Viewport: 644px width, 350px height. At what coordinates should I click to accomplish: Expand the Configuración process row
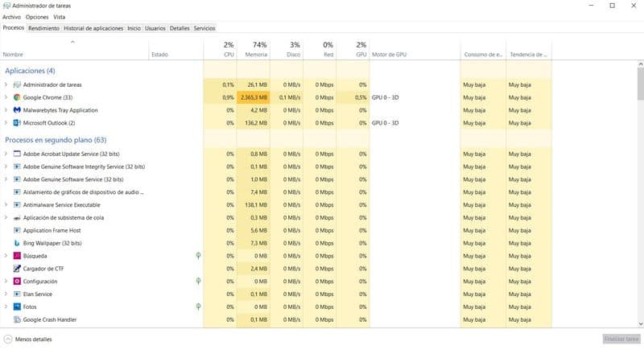pos(6,282)
